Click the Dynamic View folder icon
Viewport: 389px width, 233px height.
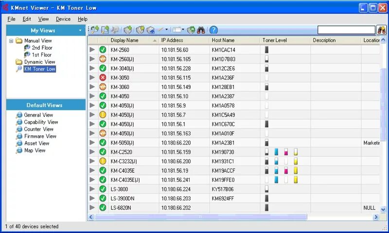click(19, 62)
